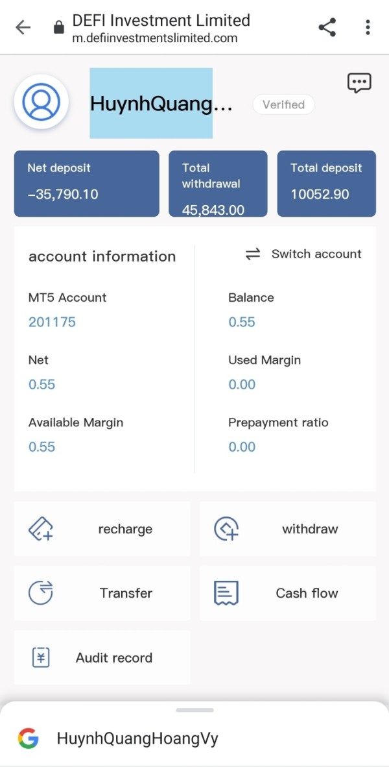This screenshot has width=389, height=767.
Task: Click the 45,843.00 withdrawal amount
Action: pyautogui.click(x=213, y=210)
